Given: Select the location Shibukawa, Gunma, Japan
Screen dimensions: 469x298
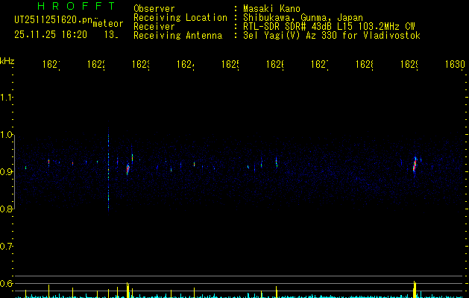Looking at the screenshot, I should click(303, 18).
